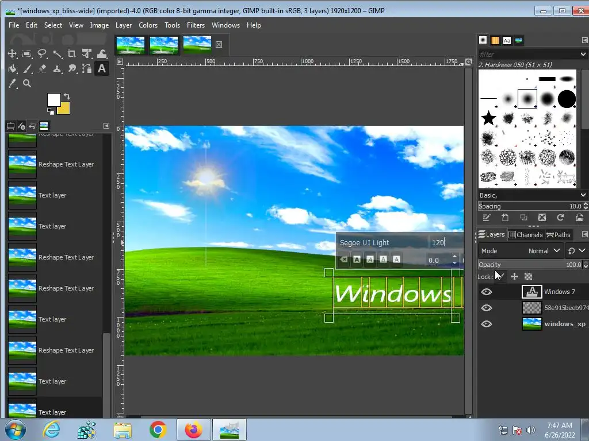The width and height of the screenshot is (589, 441).
Task: Open the File menu
Action: point(14,25)
